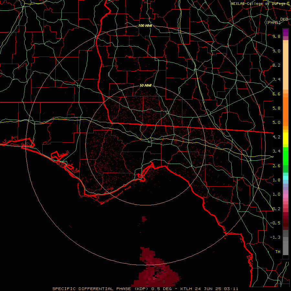Click the small isolated radar echo over the Gulf

click(144, 219)
